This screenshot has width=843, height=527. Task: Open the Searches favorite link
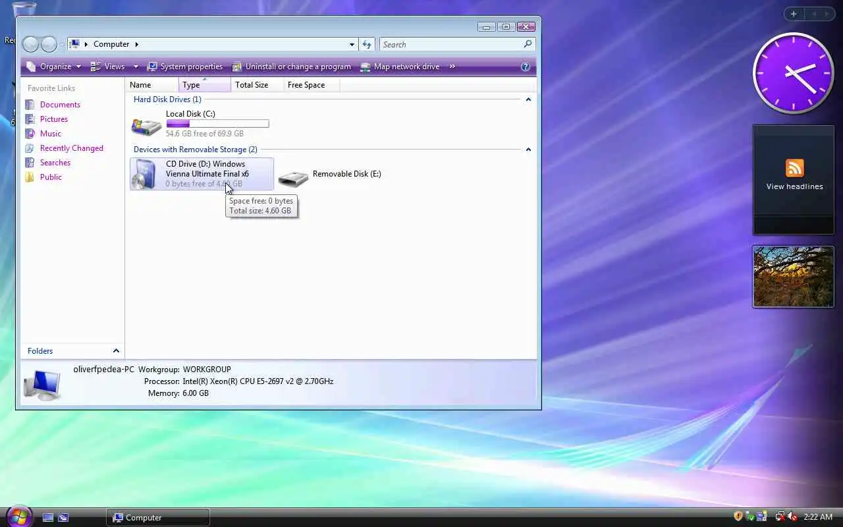pyautogui.click(x=55, y=163)
